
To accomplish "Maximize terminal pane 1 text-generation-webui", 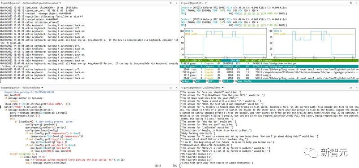I will (171, 3).
